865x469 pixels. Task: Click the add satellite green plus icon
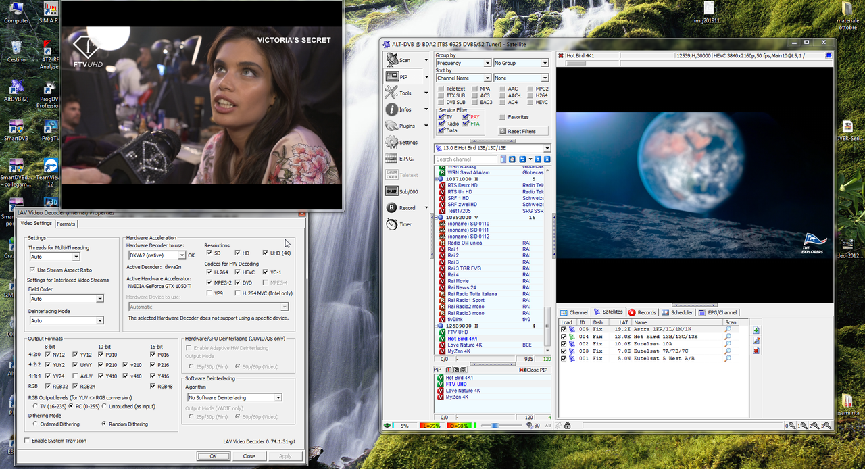pyautogui.click(x=756, y=330)
